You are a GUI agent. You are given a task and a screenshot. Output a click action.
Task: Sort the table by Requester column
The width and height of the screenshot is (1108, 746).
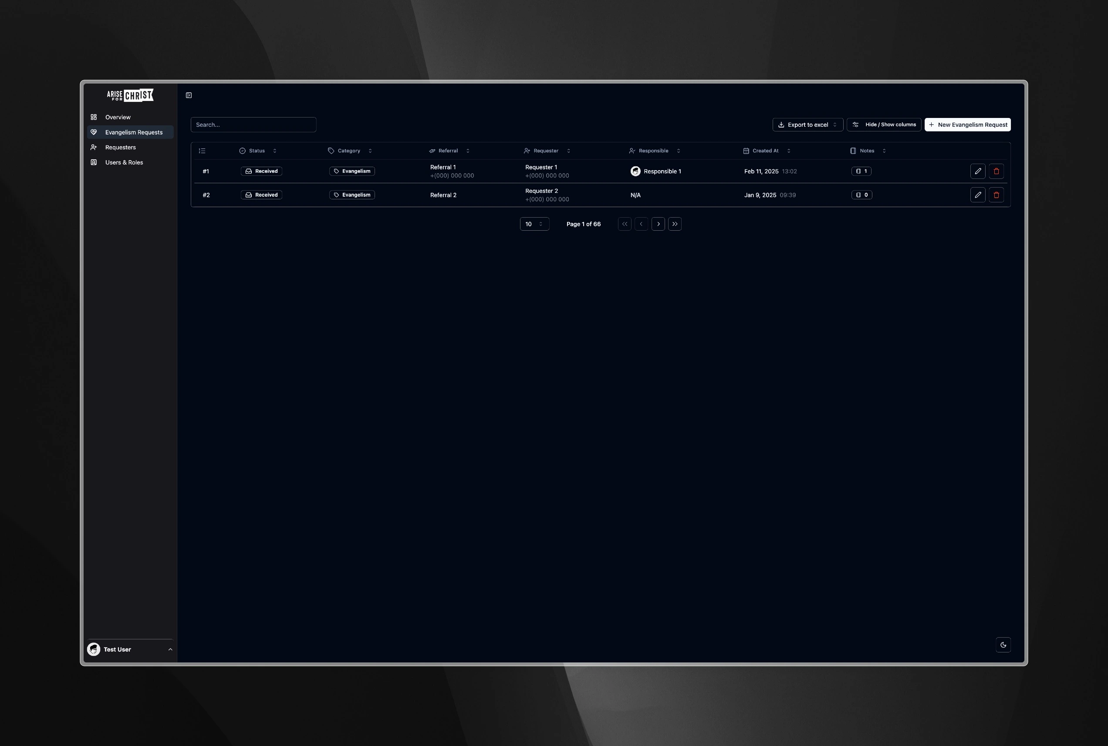click(547, 151)
